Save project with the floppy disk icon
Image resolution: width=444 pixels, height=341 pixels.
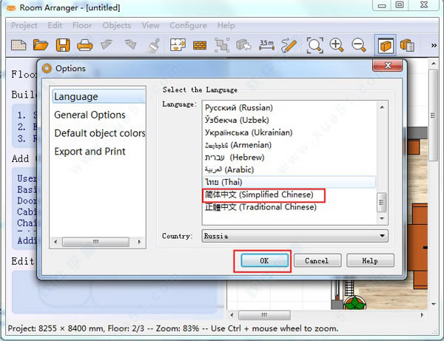click(63, 45)
